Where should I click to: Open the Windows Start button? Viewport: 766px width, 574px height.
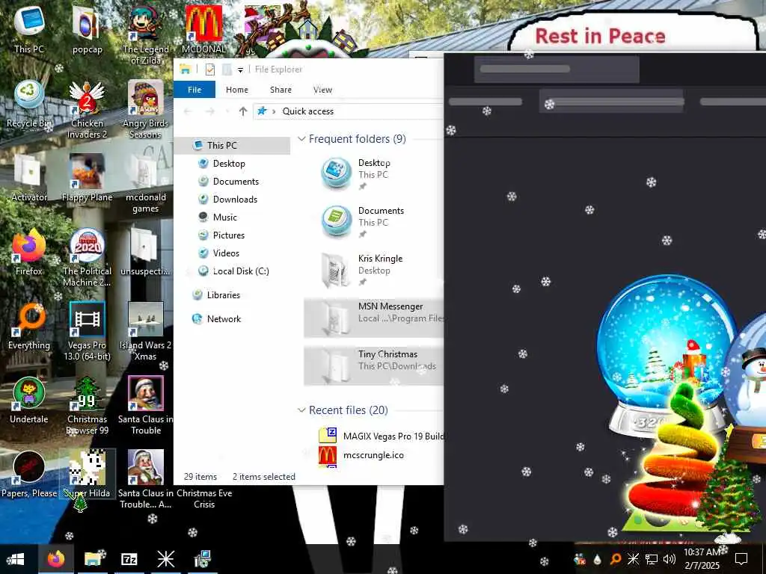tap(15, 558)
